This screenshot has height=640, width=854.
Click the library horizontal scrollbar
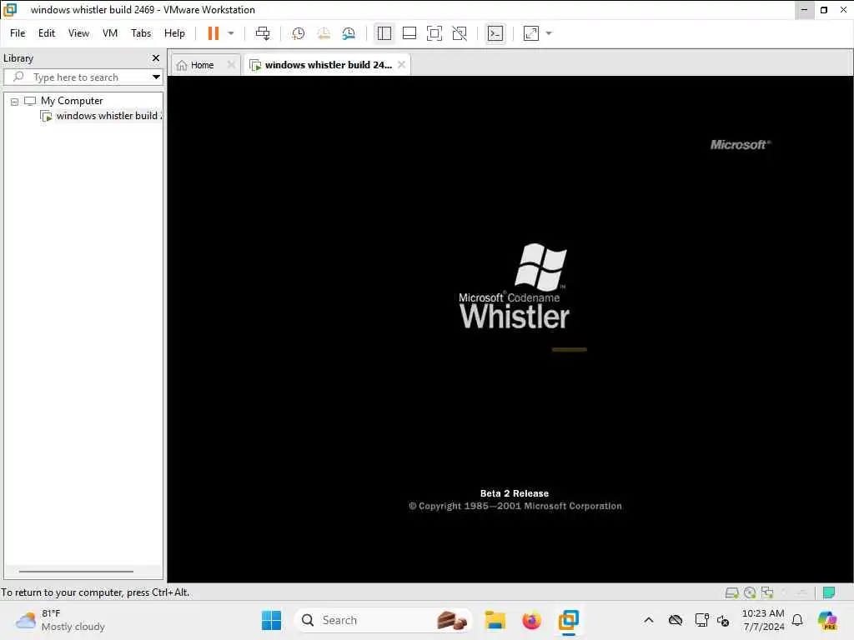(x=76, y=572)
